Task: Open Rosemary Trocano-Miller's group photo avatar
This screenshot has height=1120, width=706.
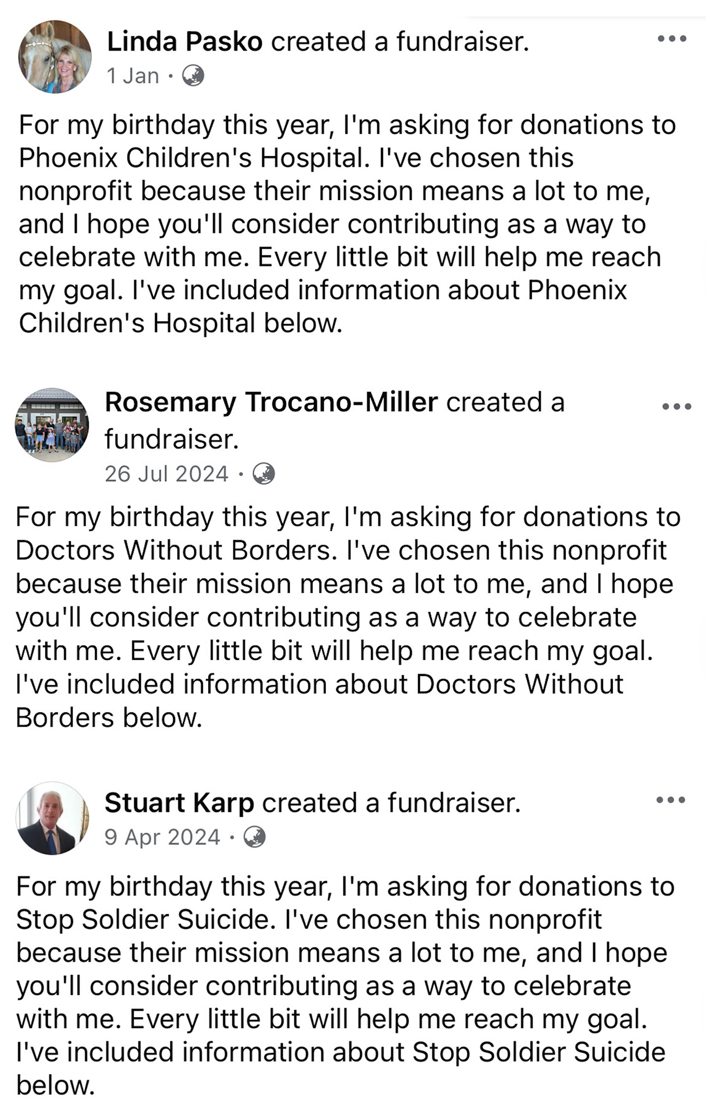Action: pos(52,425)
